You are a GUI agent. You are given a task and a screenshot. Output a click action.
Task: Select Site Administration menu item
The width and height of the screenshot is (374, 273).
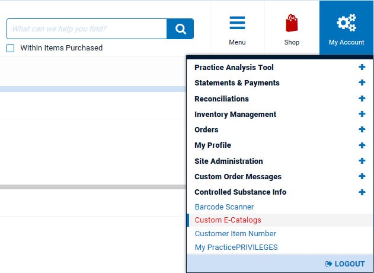pos(228,161)
